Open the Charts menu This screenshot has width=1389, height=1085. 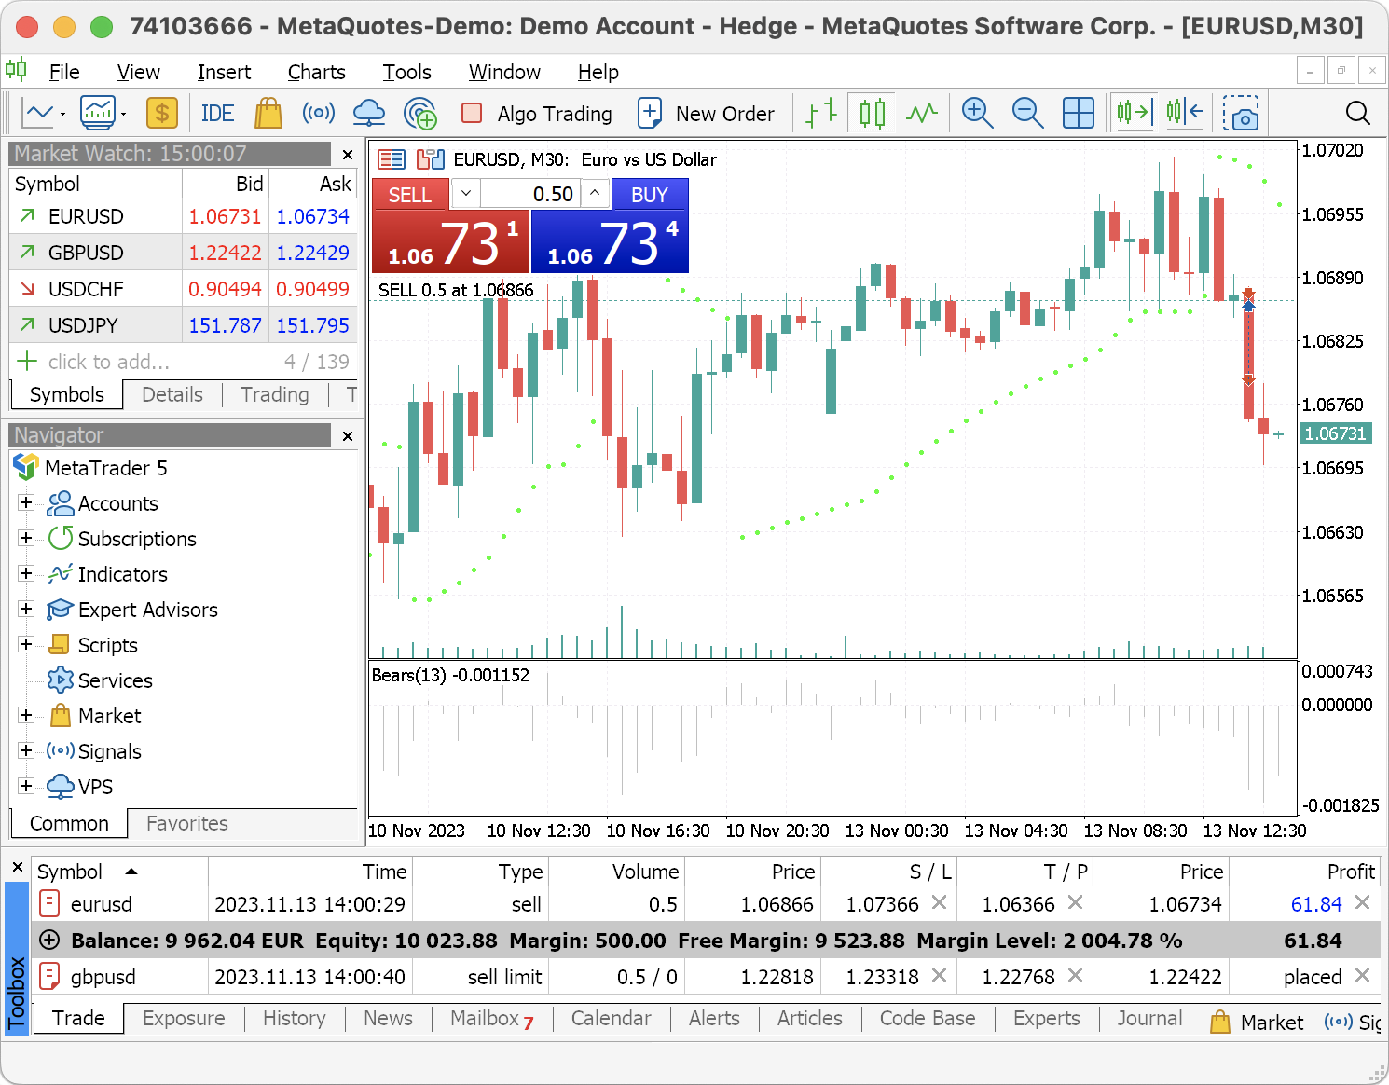click(x=316, y=72)
